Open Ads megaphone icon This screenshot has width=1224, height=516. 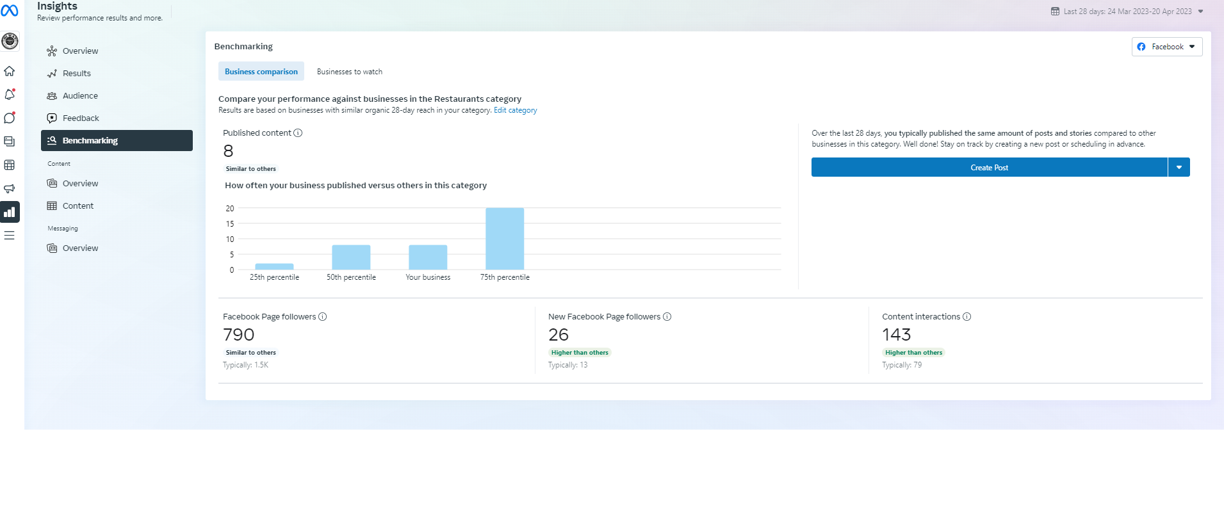coord(10,188)
